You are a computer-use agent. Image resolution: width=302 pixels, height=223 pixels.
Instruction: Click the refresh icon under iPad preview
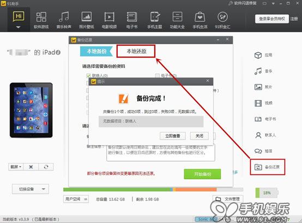pos(46,167)
